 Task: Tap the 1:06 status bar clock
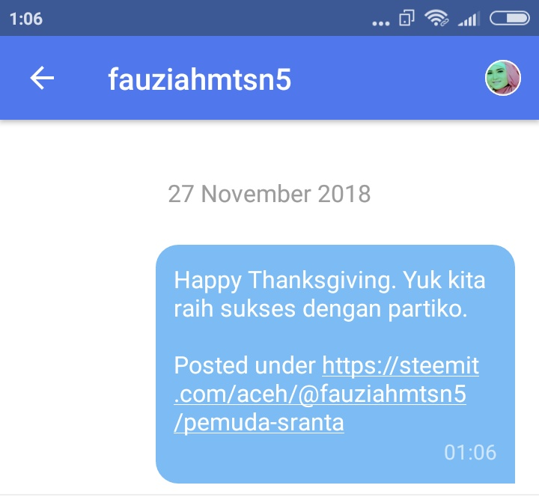click(x=26, y=19)
